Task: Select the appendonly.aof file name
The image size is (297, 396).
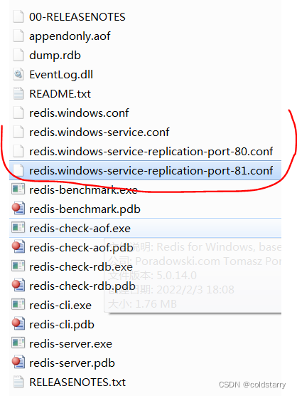Action: pyautogui.click(x=70, y=36)
